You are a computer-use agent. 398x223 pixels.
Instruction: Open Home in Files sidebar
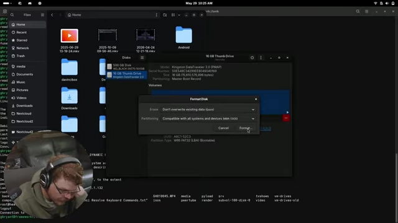tap(27, 25)
